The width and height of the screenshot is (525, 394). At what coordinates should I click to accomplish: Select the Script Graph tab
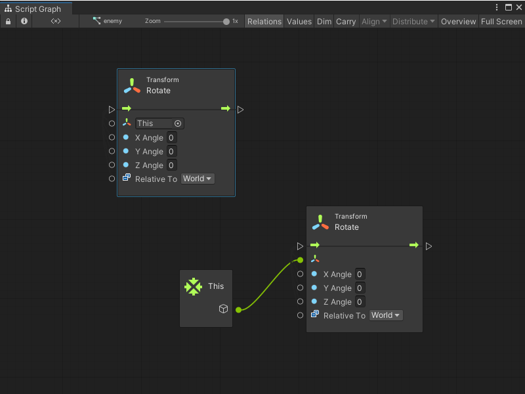click(36, 9)
